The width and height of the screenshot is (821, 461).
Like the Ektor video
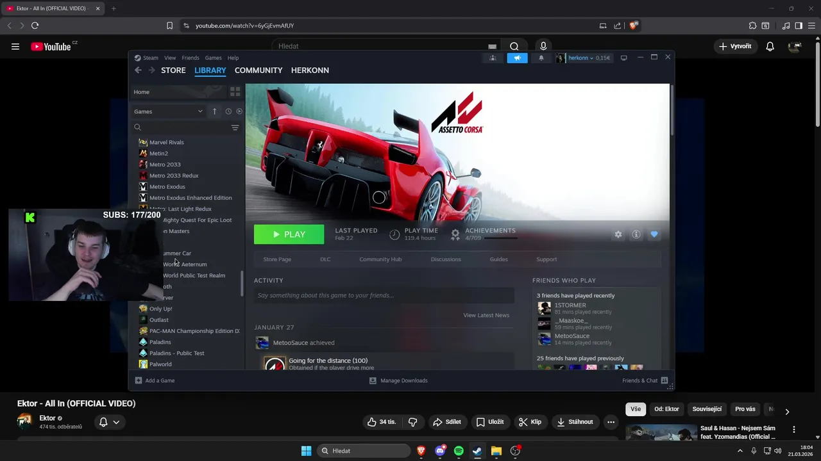[382, 422]
